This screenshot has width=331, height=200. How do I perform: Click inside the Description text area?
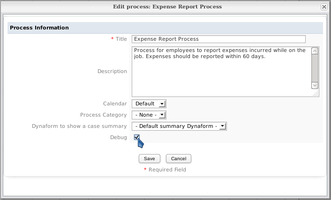coord(220,70)
